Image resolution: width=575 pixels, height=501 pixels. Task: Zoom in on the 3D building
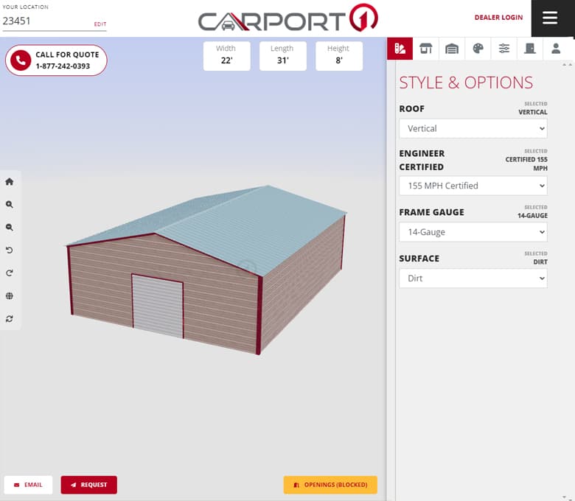click(10, 204)
